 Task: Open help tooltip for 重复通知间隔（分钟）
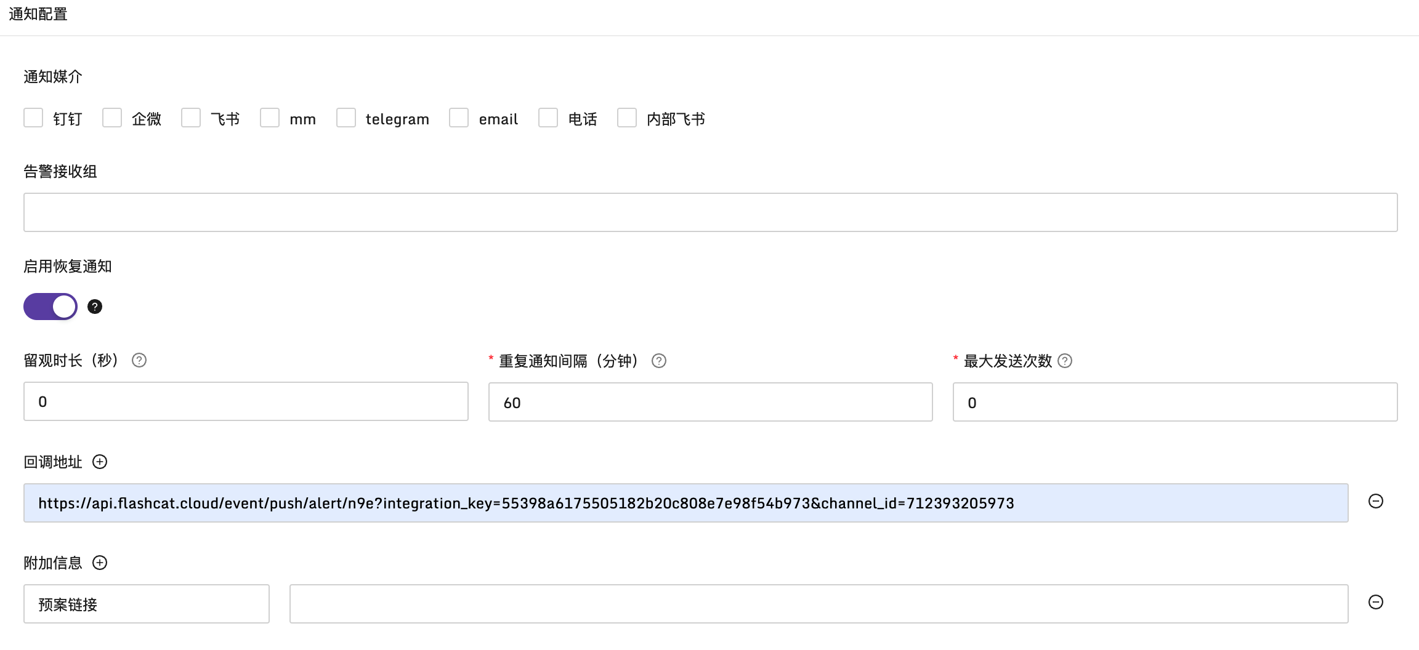[x=659, y=361]
